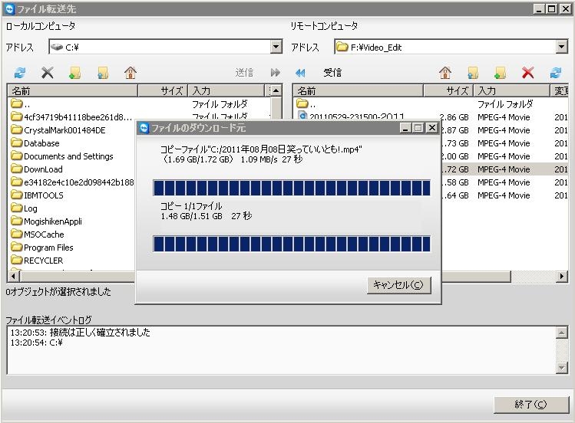Open the remote address F:¥Video_Edit dropdown
This screenshot has width=575, height=423.
pyautogui.click(x=561, y=48)
